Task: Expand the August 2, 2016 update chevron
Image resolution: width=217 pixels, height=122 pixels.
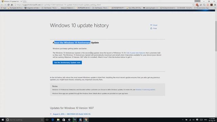Action: (51, 114)
